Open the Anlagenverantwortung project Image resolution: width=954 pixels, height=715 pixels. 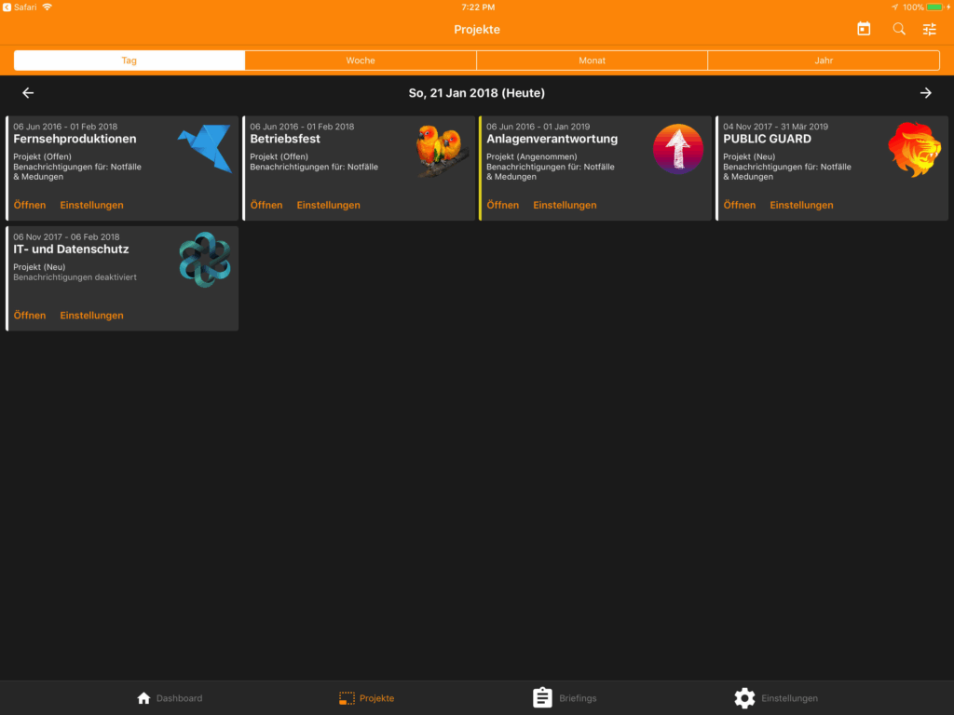(x=503, y=205)
